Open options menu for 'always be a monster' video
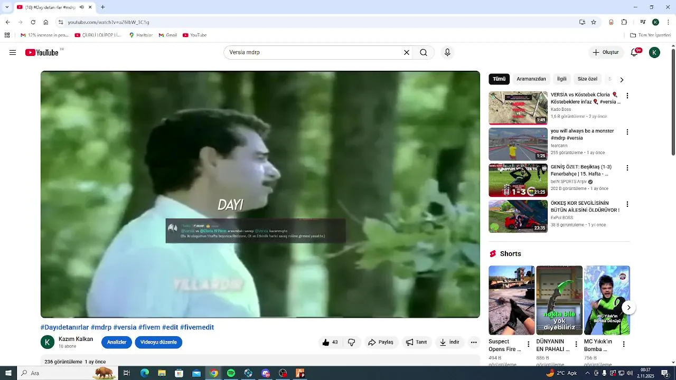Screen dimensions: 676x380 pyautogui.click(x=627, y=132)
